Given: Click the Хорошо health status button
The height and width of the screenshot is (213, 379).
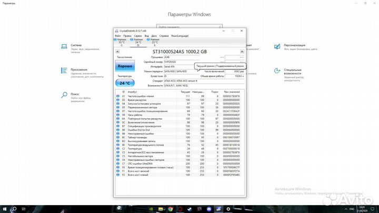Looking at the screenshot, I should 125,66.
